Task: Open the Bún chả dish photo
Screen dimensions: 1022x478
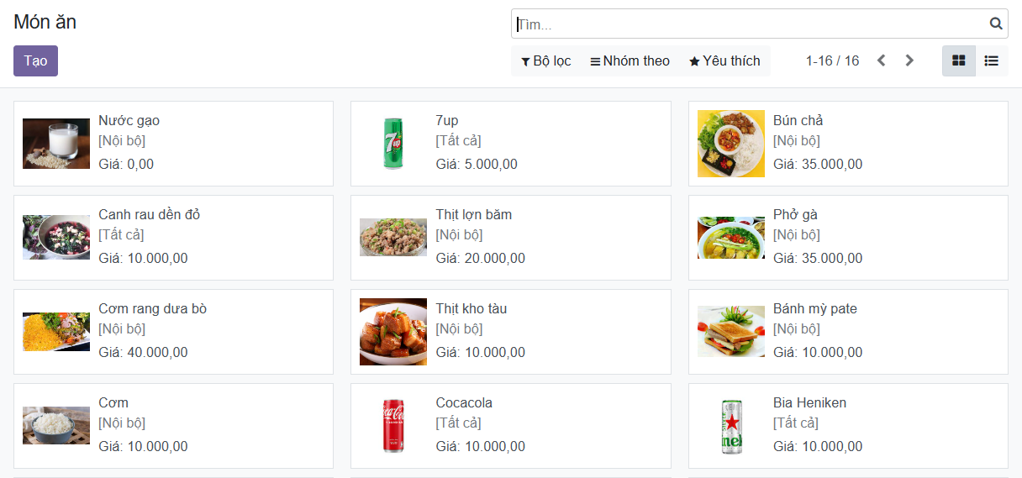Action: pos(731,144)
